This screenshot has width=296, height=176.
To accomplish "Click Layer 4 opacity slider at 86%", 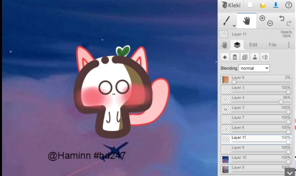I will tap(281, 102).
